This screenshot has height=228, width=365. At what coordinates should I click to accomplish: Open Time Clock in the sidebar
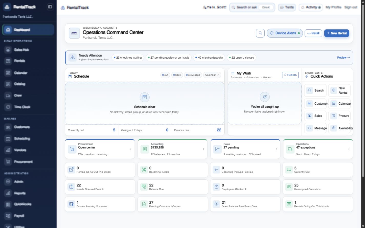(x=28, y=107)
